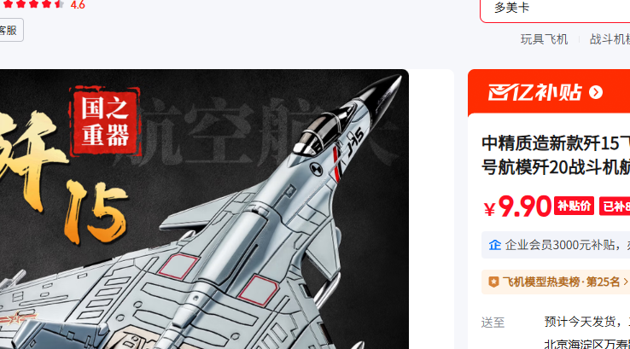Click the red 补贴价 badge
The width and height of the screenshot is (630, 349).
tap(574, 206)
